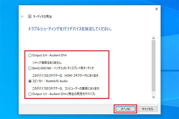Click the オーディオの再生 title text
179x119 pixels.
coord(42,17)
